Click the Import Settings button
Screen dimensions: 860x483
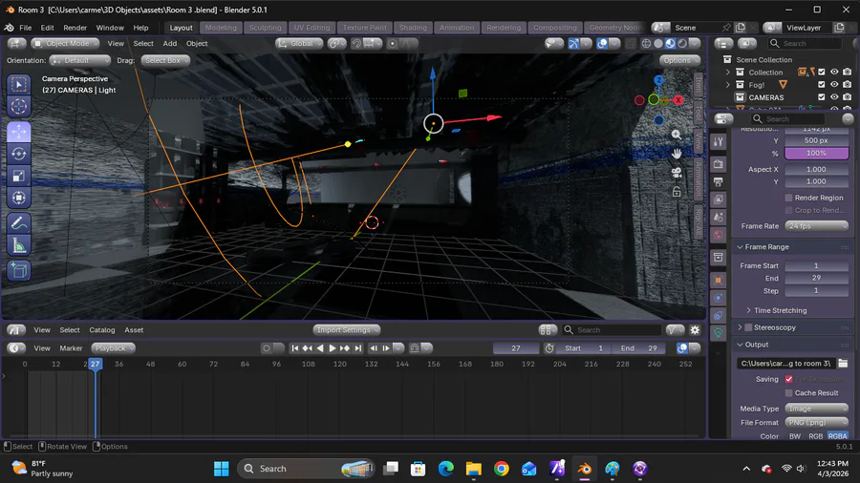pos(343,330)
